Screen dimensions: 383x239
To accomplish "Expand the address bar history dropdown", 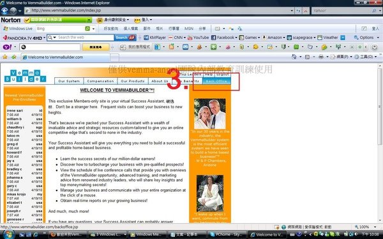I will click(292, 10).
